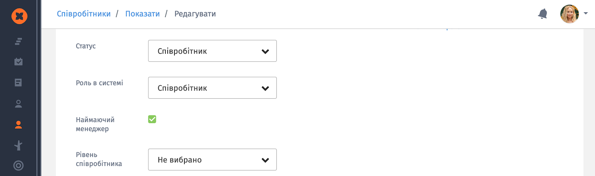
Task: Click the user profile avatar photo
Action: pyautogui.click(x=570, y=14)
